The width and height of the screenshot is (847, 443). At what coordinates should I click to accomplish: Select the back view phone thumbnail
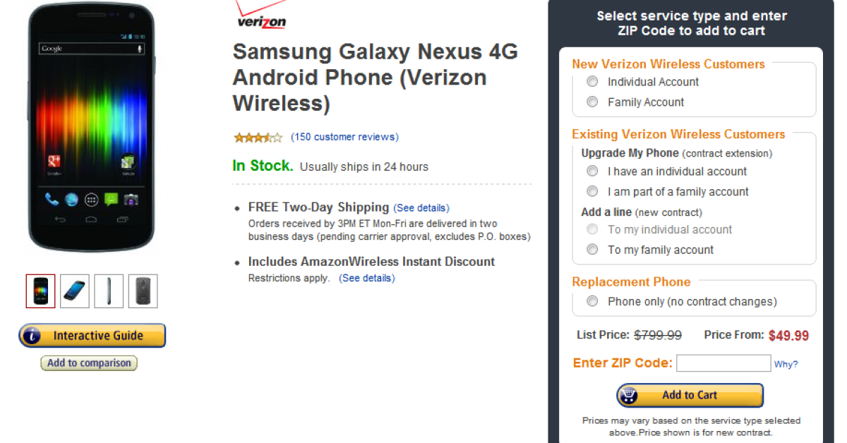pyautogui.click(x=143, y=291)
